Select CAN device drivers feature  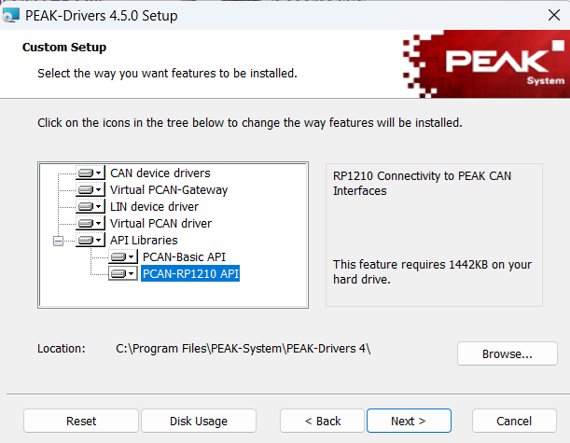[x=160, y=173]
